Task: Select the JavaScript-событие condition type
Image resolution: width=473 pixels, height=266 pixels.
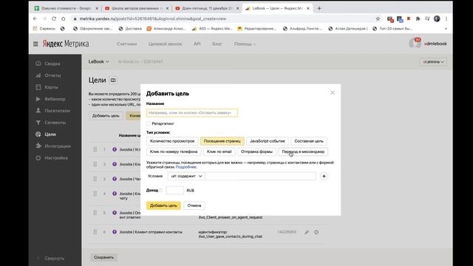Action: pyautogui.click(x=268, y=141)
